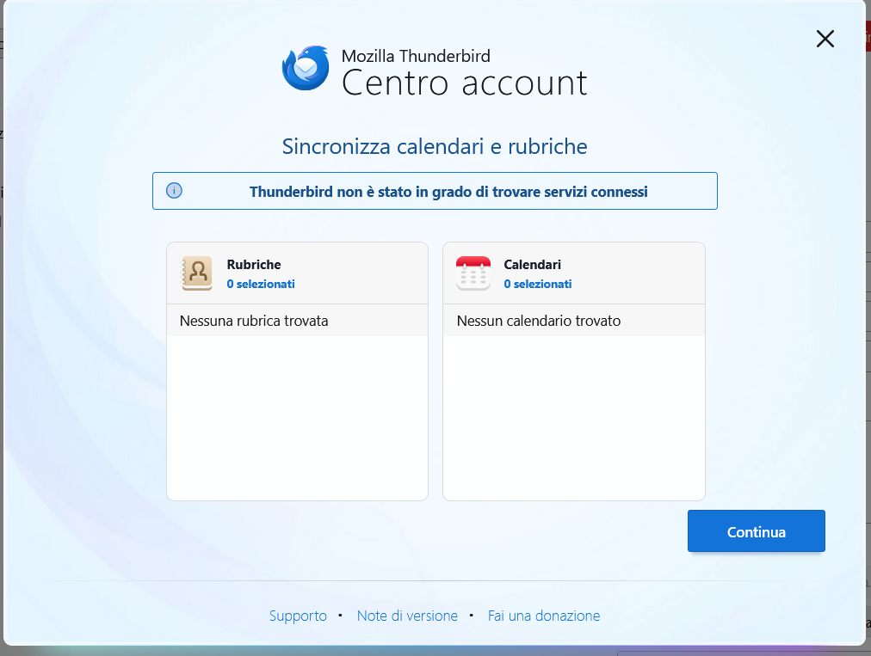
Task: Click the info icon in the notification banner
Action: (174, 191)
